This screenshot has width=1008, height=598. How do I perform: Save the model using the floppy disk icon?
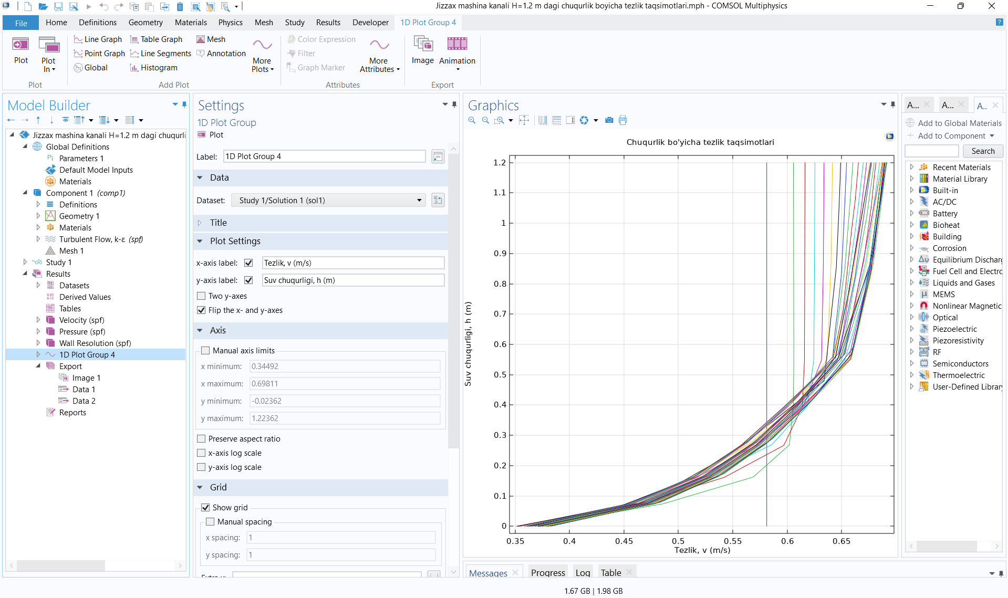[58, 6]
